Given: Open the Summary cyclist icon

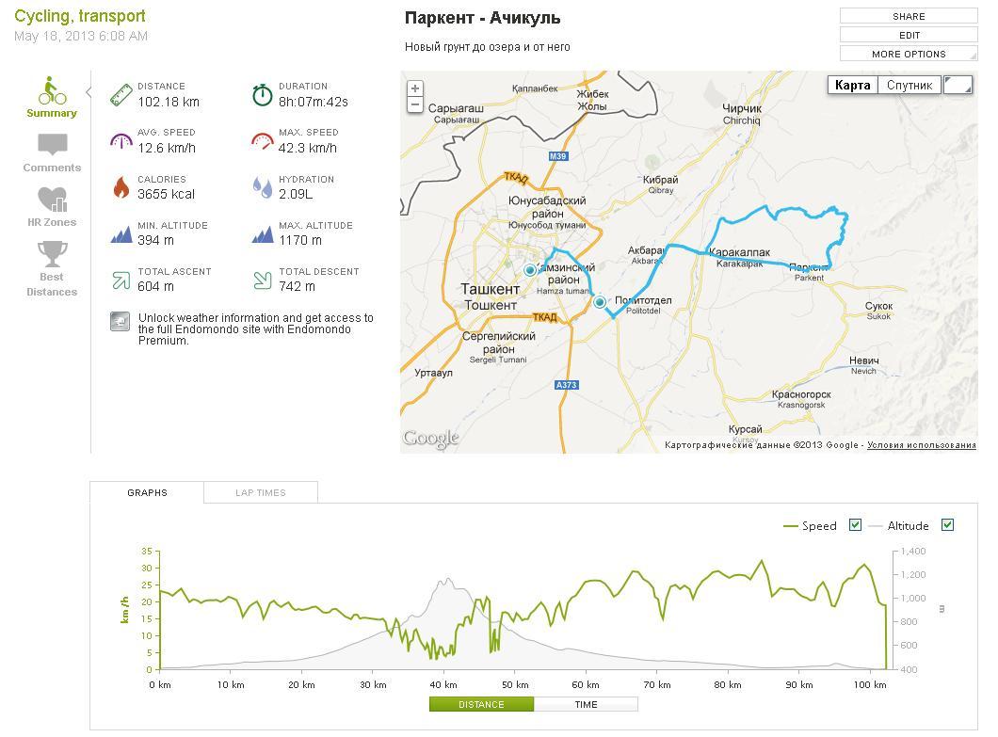Looking at the screenshot, I should pos(52,92).
